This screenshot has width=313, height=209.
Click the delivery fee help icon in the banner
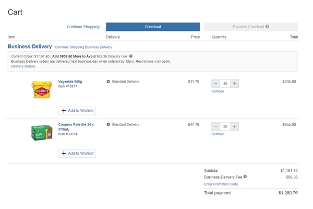(131, 56)
